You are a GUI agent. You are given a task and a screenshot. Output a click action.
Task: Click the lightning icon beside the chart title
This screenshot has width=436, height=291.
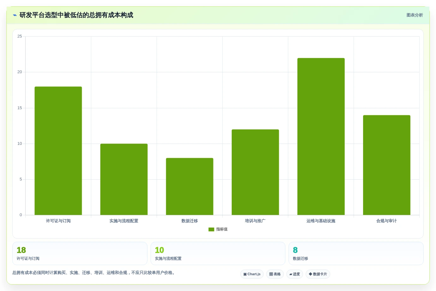[x=15, y=15]
